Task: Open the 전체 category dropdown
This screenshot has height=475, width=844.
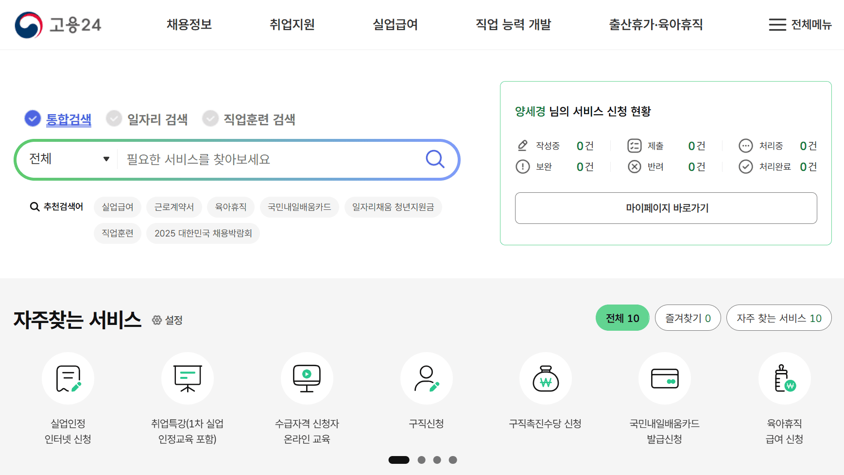Action: (x=66, y=159)
